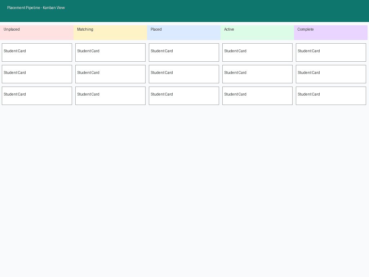The image size is (369, 277).
Task: Click the Unplaced column header
Action: (37, 32)
